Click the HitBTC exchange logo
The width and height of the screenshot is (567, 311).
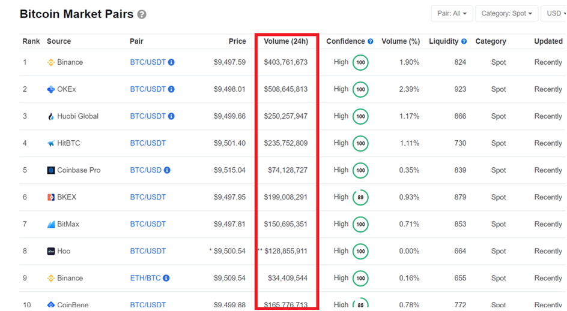(x=51, y=143)
